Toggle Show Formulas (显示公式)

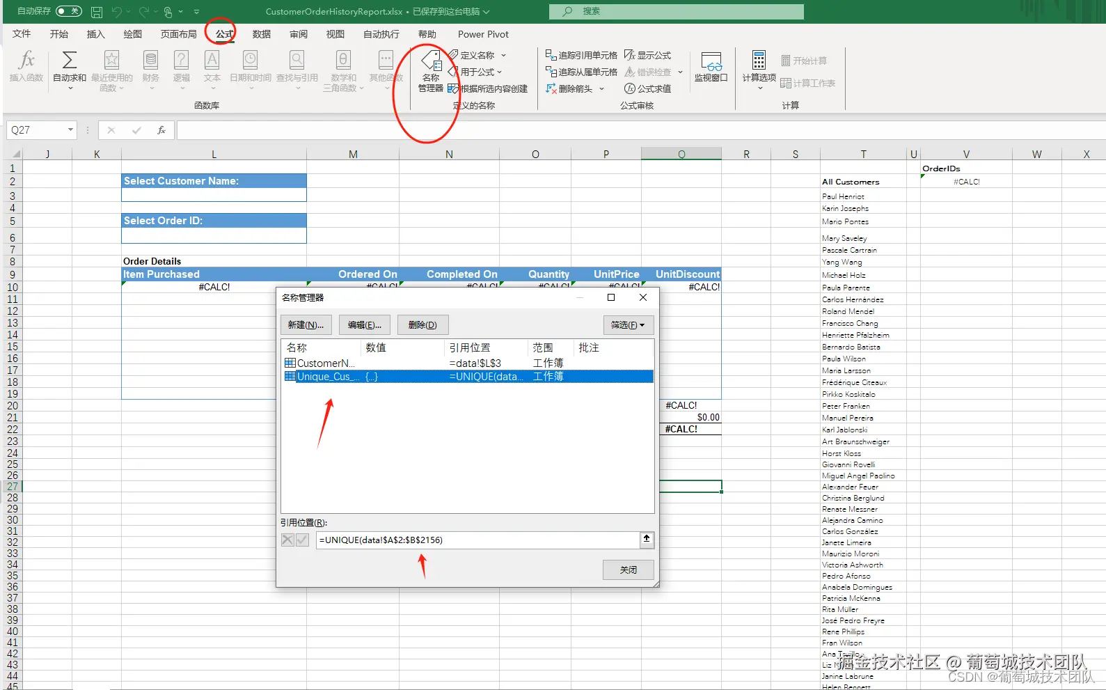648,55
